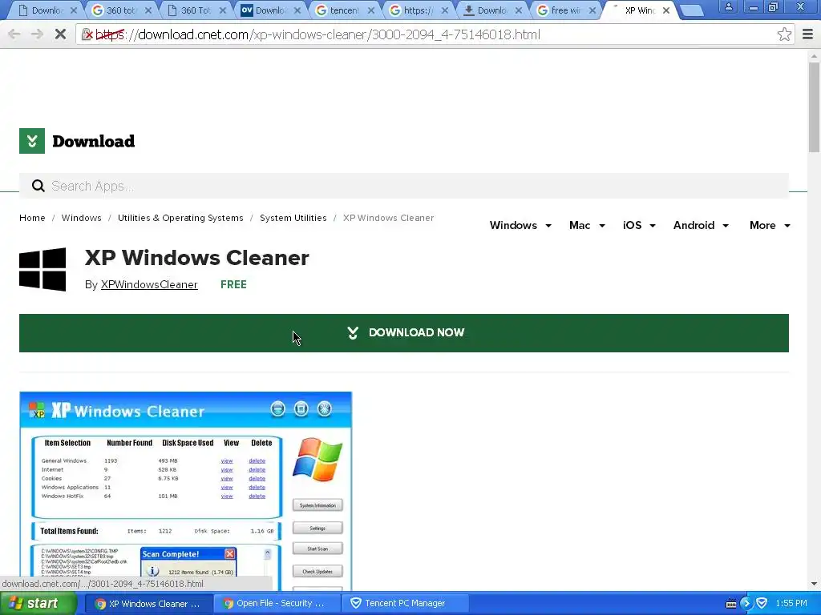Stop page loading with the X button

coord(60,34)
